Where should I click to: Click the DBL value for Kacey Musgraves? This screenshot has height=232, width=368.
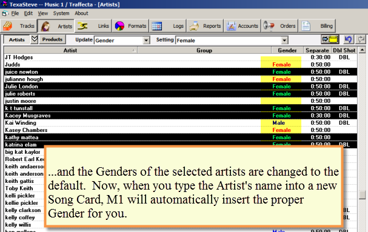(344, 116)
